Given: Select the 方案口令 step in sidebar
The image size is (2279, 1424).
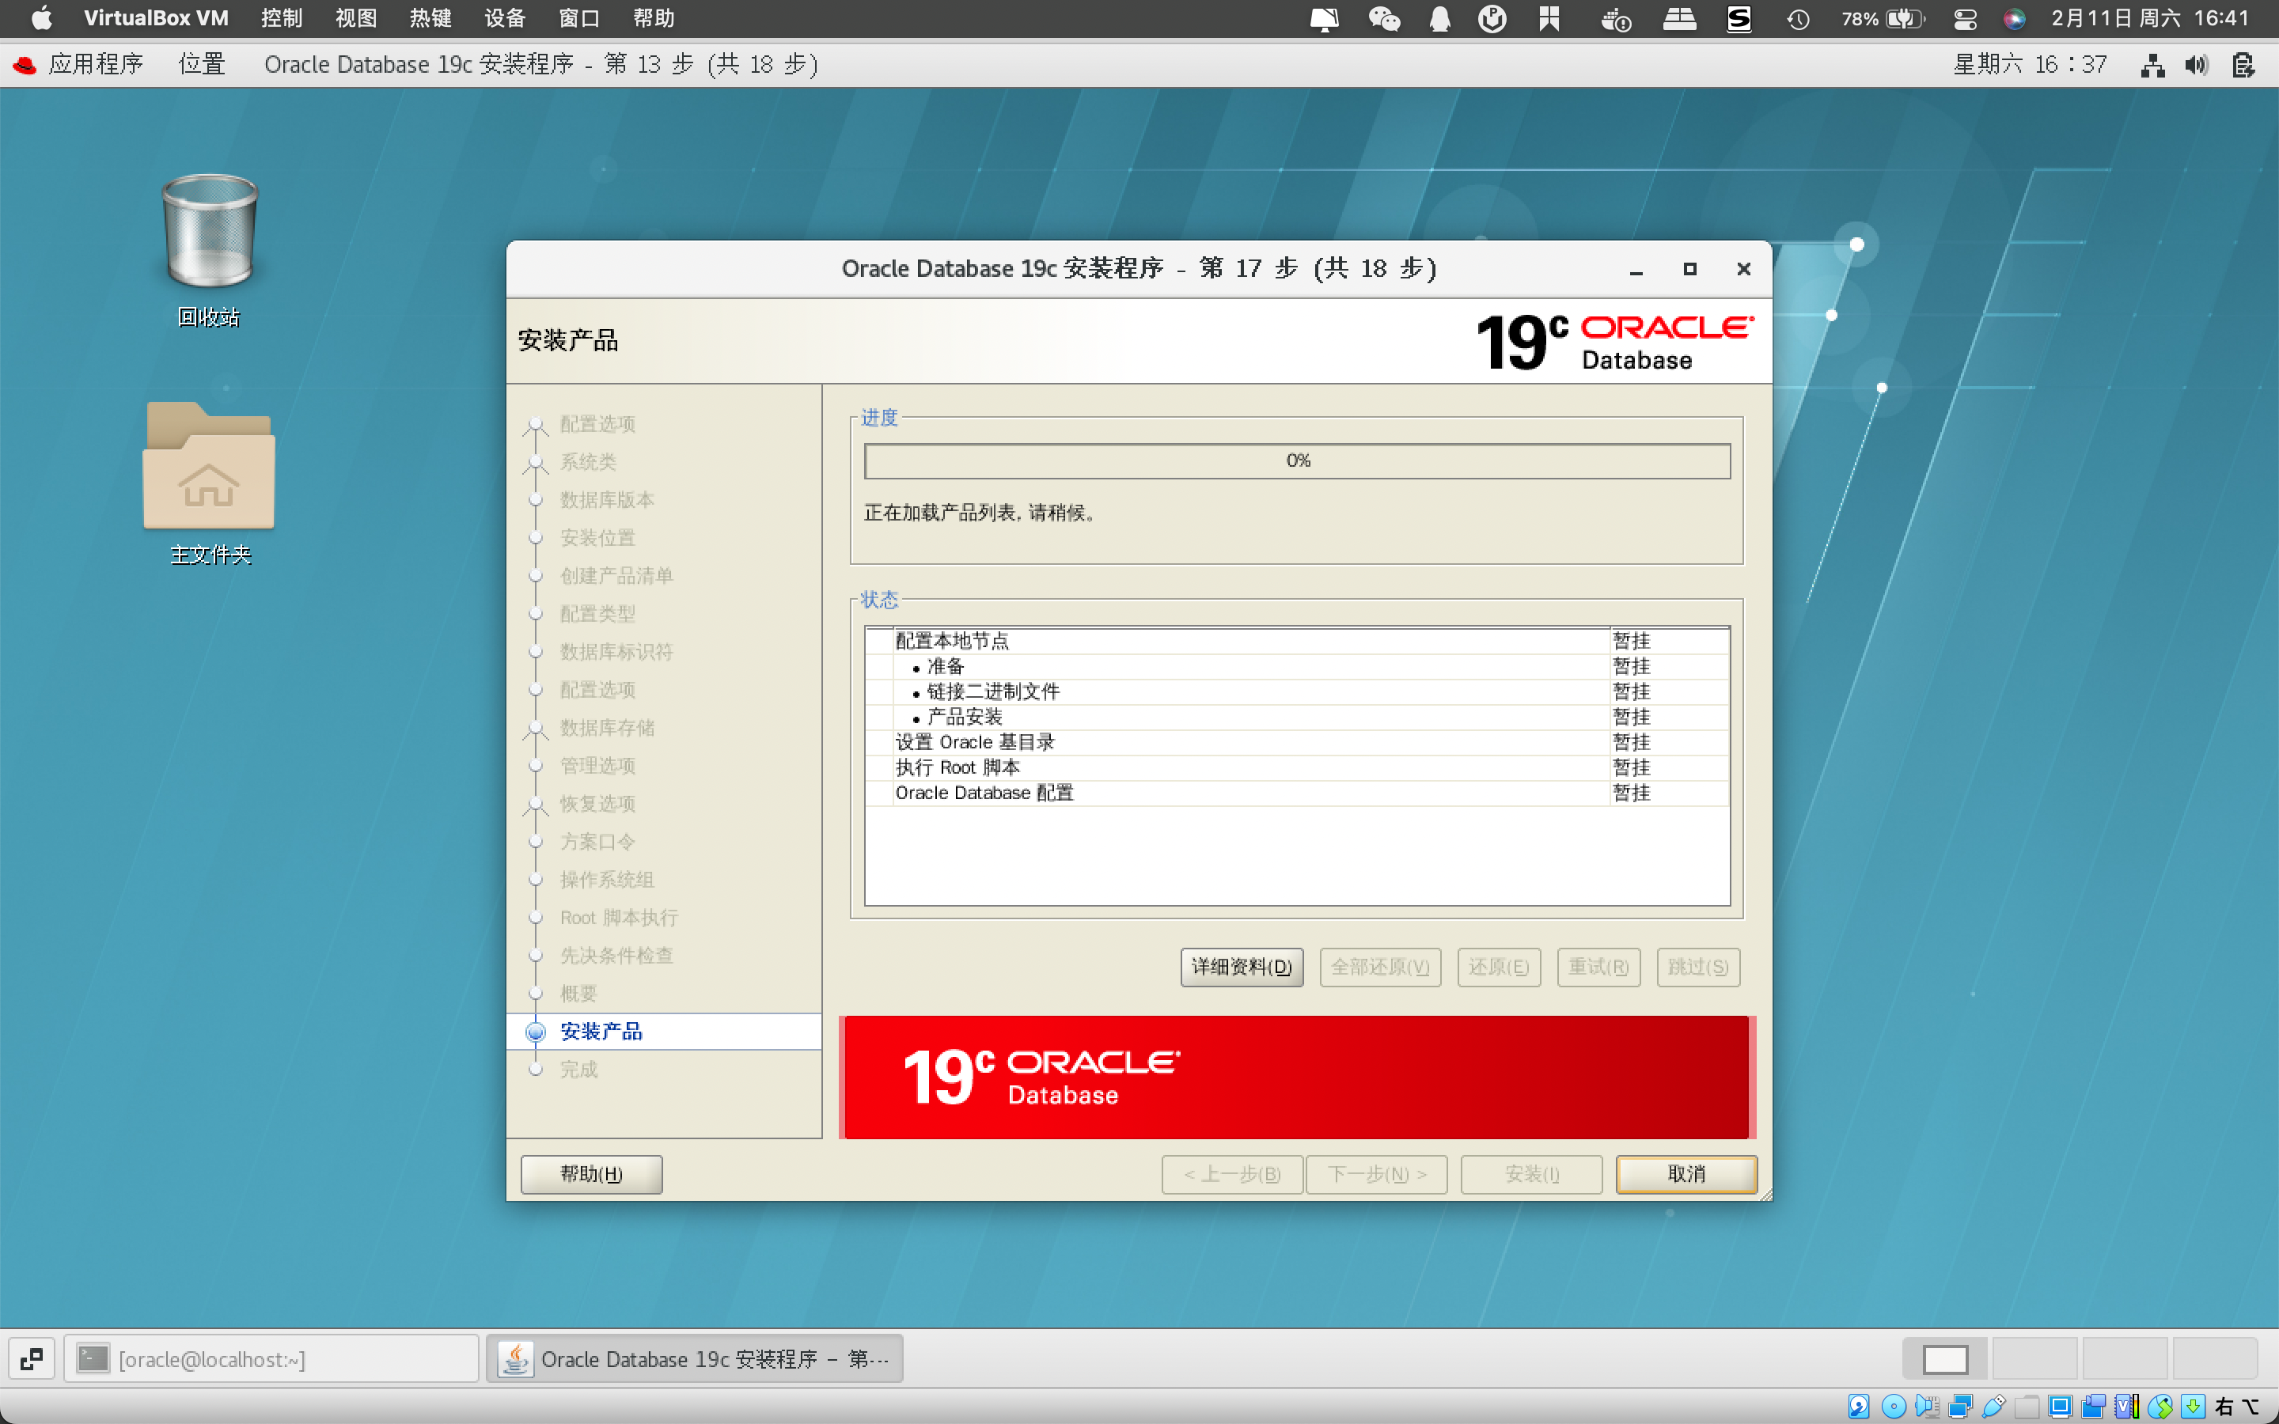Looking at the screenshot, I should [597, 841].
